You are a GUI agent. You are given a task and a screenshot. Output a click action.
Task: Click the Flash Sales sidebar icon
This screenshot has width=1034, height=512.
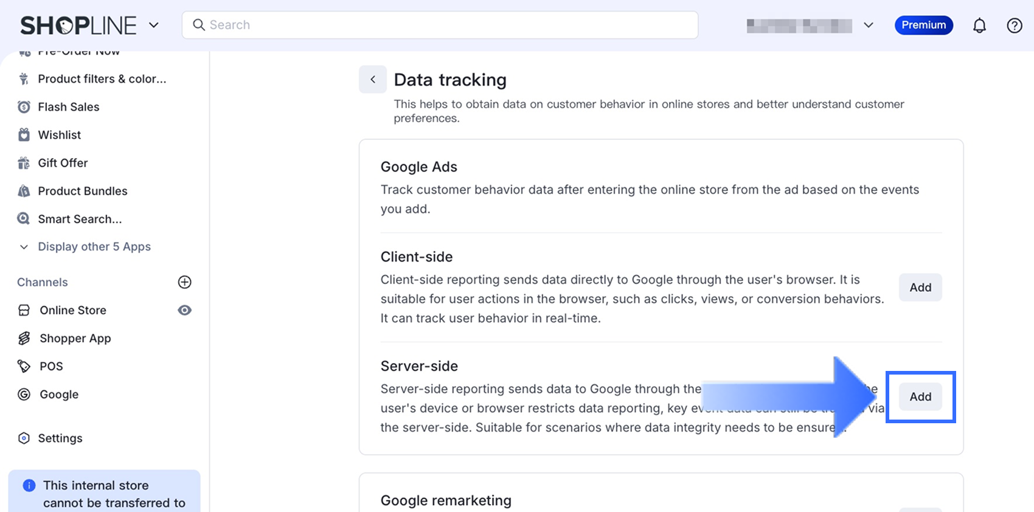pos(24,107)
